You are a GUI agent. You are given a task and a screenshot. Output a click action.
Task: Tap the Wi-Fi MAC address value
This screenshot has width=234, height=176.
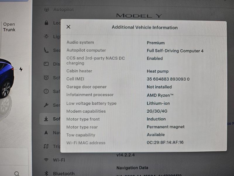(x=165, y=143)
